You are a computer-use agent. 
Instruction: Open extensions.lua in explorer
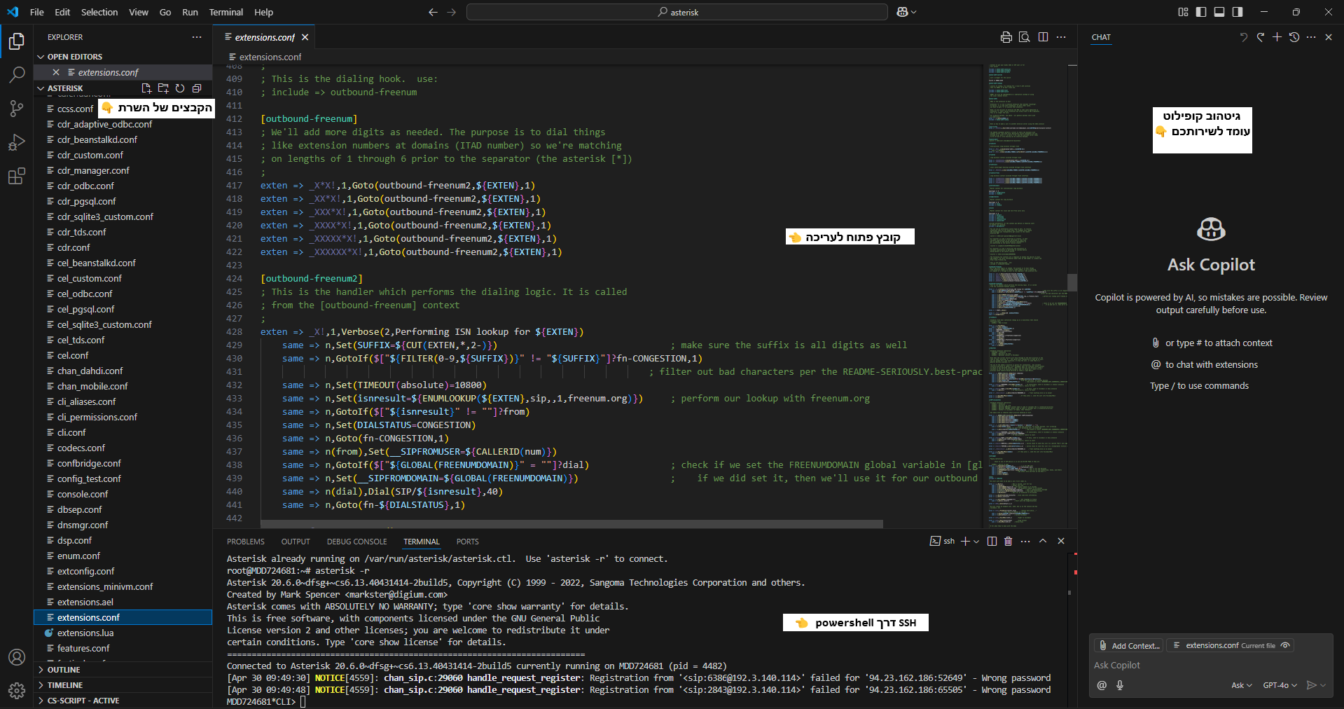pyautogui.click(x=123, y=633)
